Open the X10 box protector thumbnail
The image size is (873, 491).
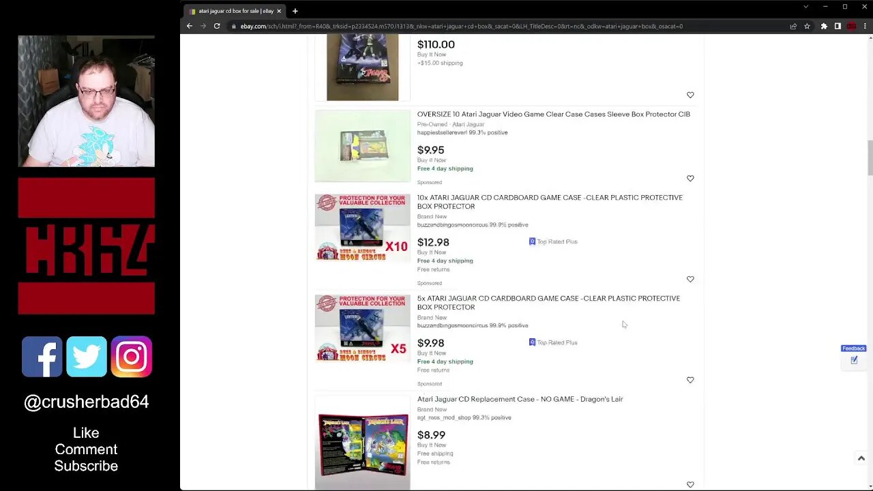coord(362,228)
